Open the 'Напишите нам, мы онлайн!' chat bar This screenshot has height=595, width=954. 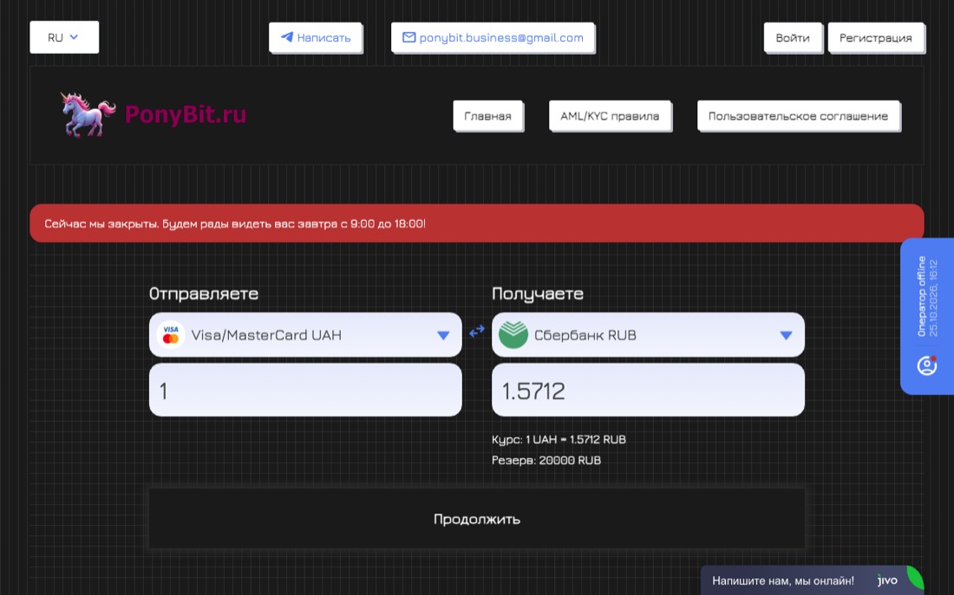[x=813, y=580]
